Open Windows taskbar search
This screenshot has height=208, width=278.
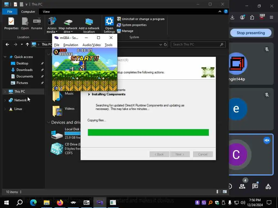[20, 202]
